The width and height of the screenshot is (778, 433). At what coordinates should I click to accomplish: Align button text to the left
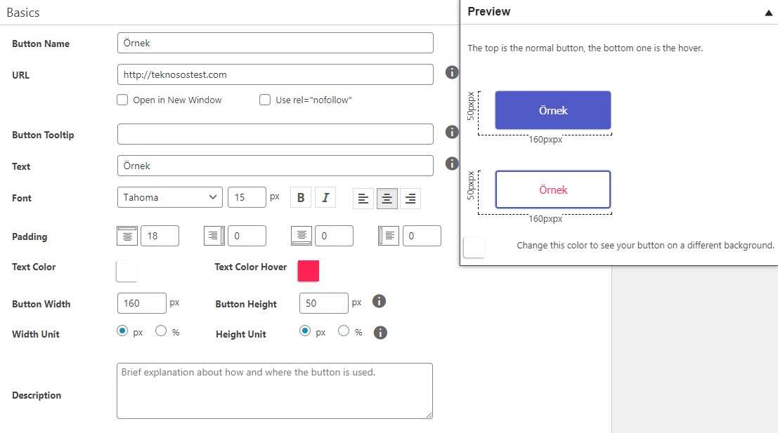point(363,199)
